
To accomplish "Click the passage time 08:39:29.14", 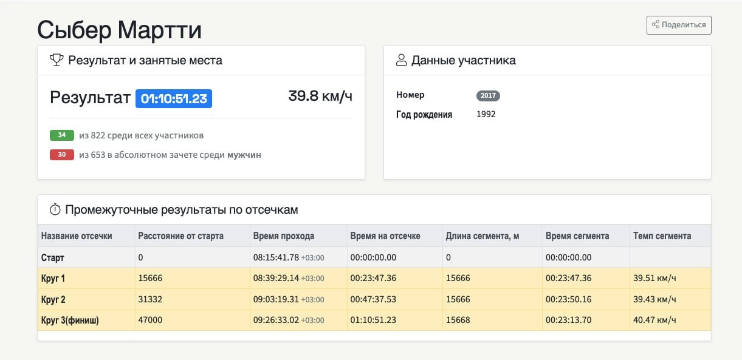I will 276,279.
